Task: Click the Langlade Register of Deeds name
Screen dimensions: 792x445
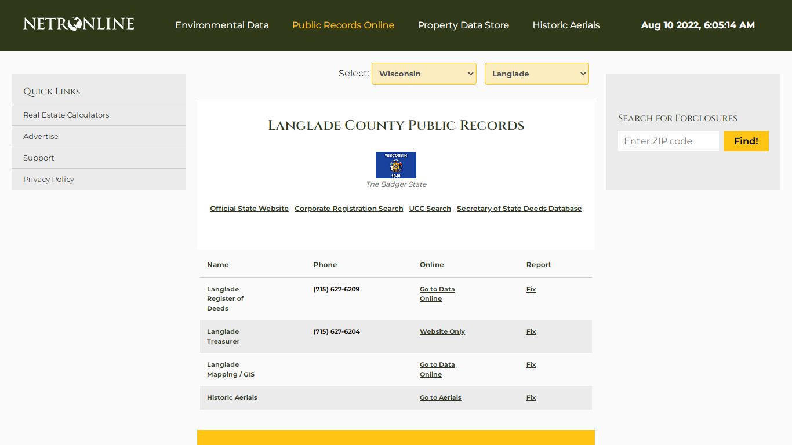Action: pyautogui.click(x=225, y=298)
